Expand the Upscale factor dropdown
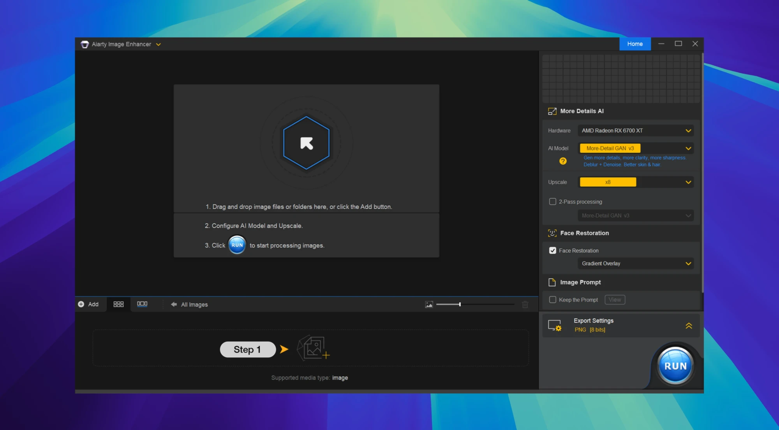 tap(636, 182)
